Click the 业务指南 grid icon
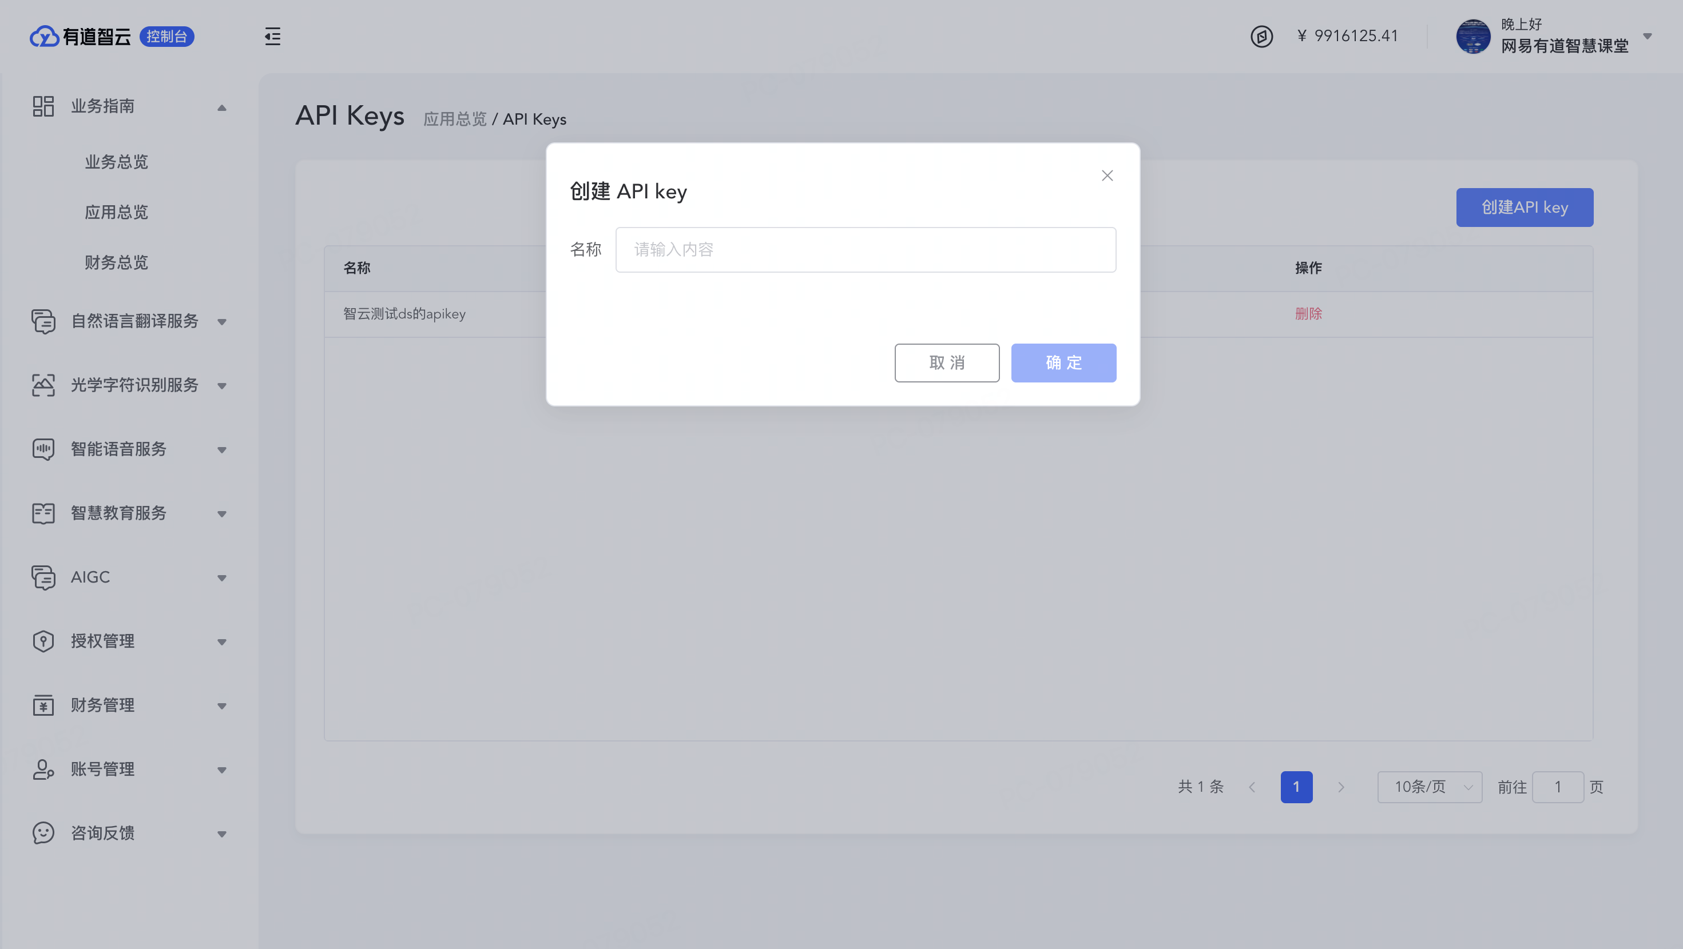Screen dimensions: 1683x949 click(43, 106)
